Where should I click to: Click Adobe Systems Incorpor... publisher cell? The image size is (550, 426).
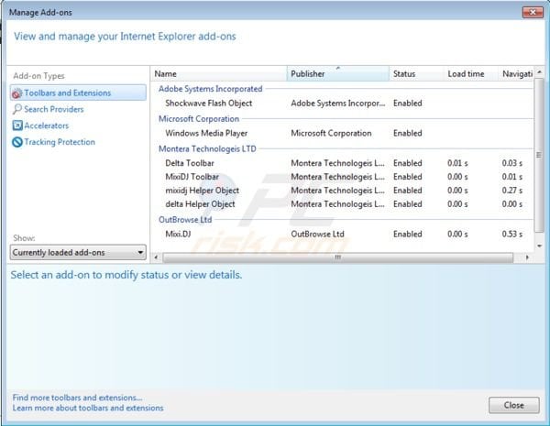click(x=337, y=104)
